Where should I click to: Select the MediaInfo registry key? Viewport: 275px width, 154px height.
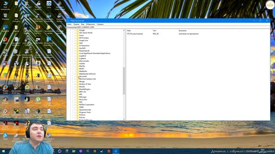pos(83,71)
